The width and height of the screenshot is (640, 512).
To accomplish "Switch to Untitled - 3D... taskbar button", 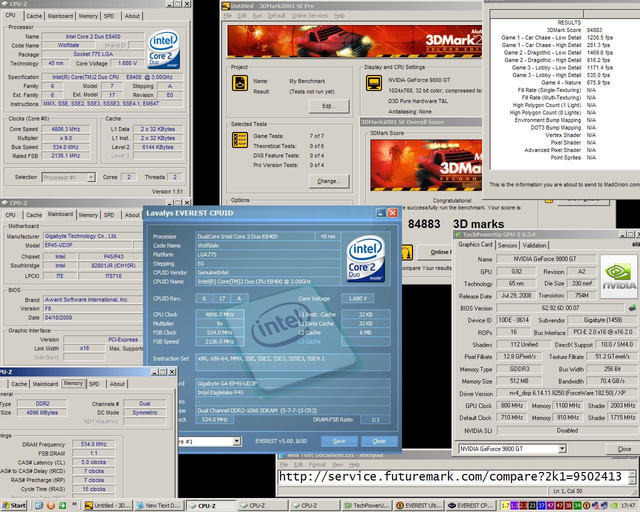I will (x=107, y=505).
